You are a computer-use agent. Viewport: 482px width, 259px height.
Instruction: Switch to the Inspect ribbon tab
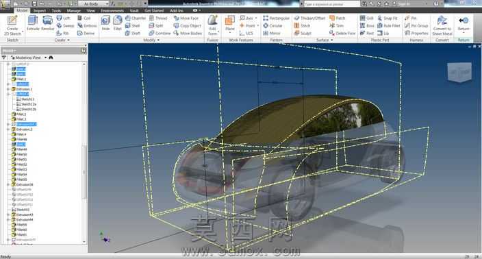[x=39, y=11]
